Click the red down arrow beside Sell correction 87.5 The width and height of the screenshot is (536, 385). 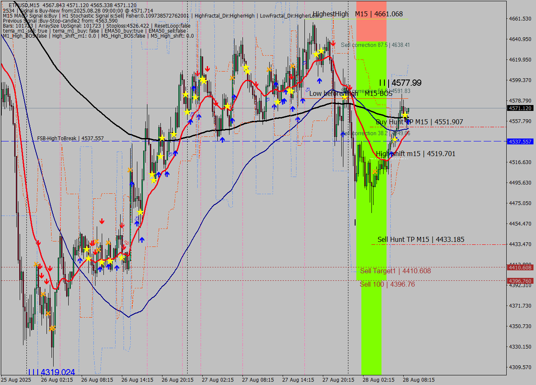tap(333, 43)
